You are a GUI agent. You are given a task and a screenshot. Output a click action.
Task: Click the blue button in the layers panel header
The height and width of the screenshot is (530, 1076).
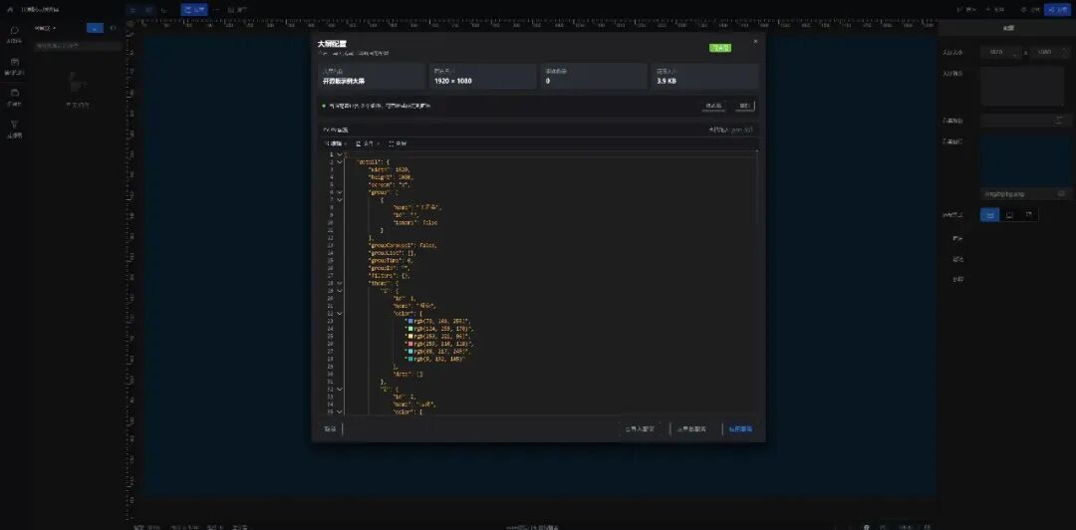pos(96,28)
